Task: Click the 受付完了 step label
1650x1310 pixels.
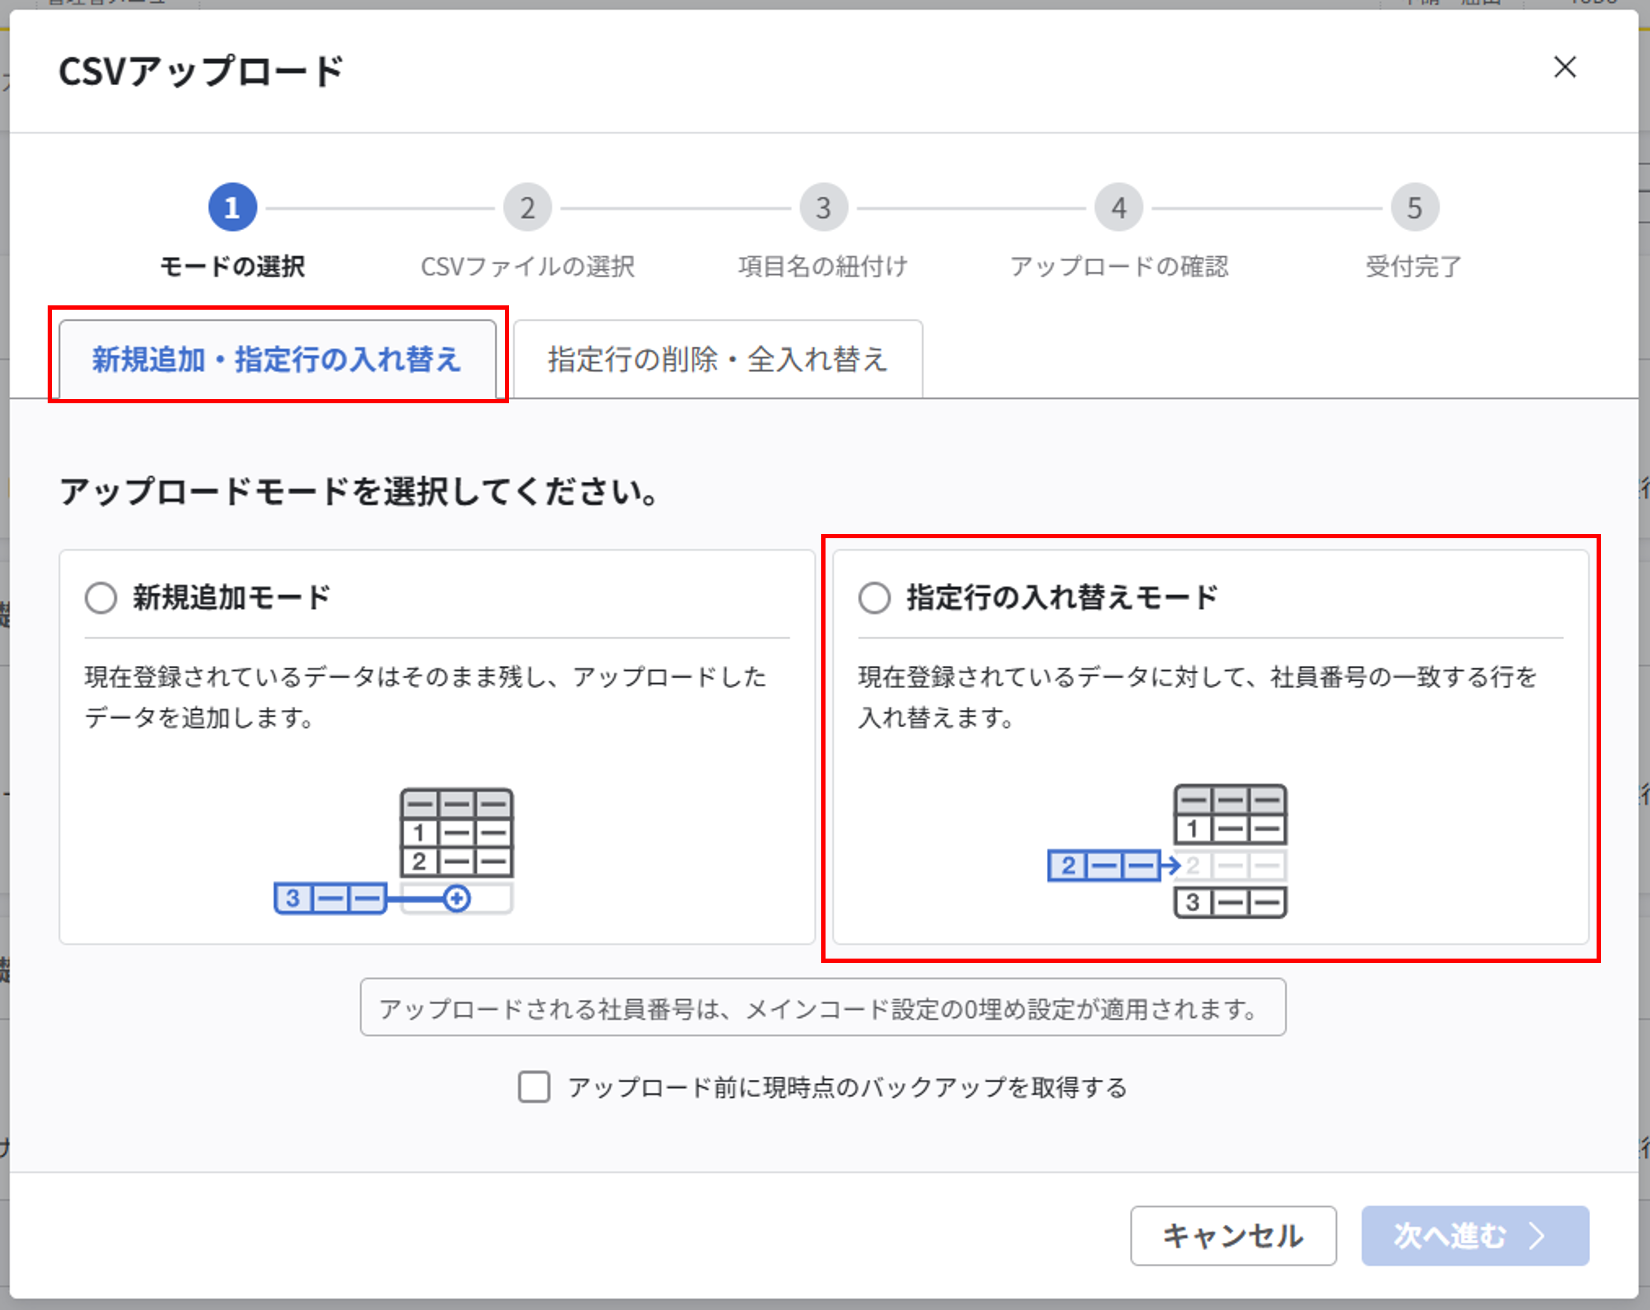Action: 1415,266
